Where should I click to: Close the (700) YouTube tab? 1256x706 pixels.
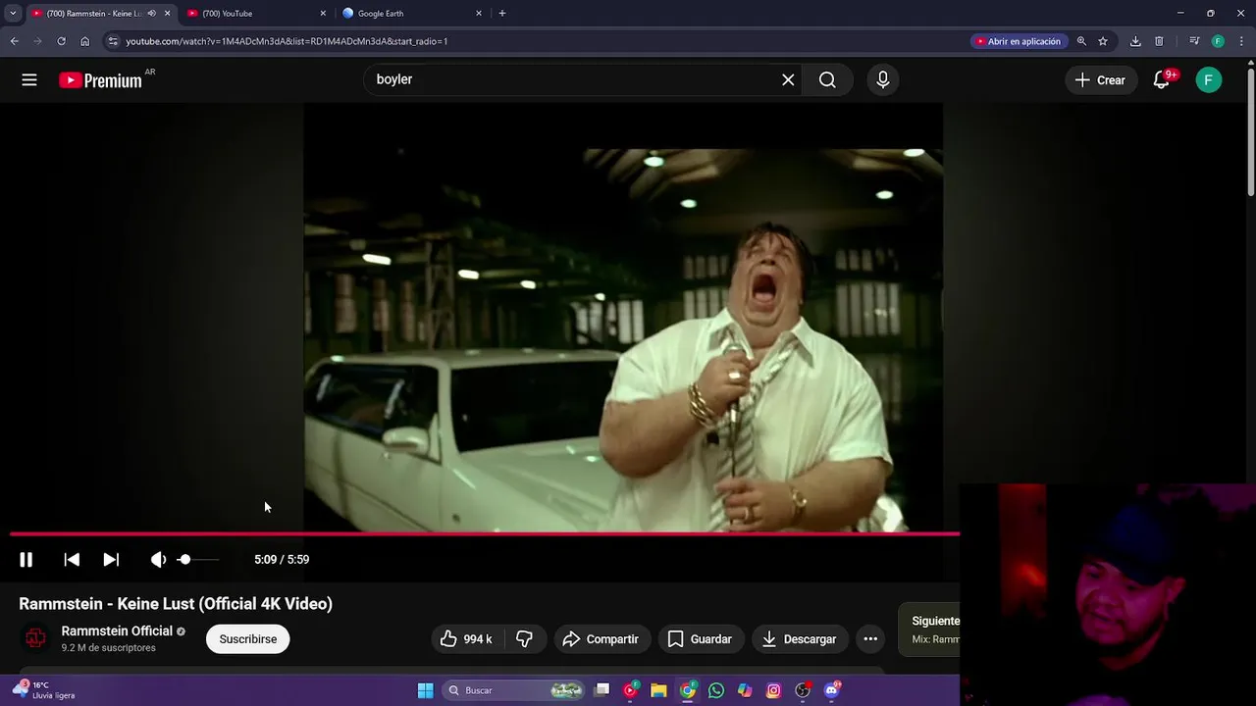323,14
